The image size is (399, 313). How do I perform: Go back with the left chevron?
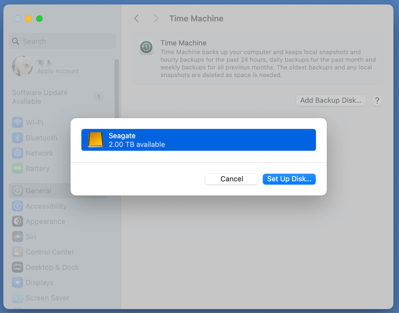[136, 18]
